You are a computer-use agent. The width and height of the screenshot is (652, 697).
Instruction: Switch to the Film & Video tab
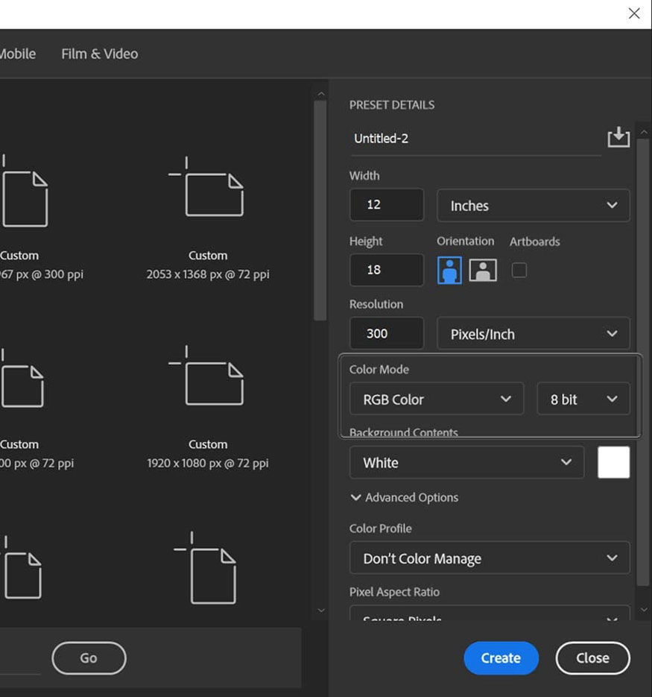pyautogui.click(x=100, y=54)
